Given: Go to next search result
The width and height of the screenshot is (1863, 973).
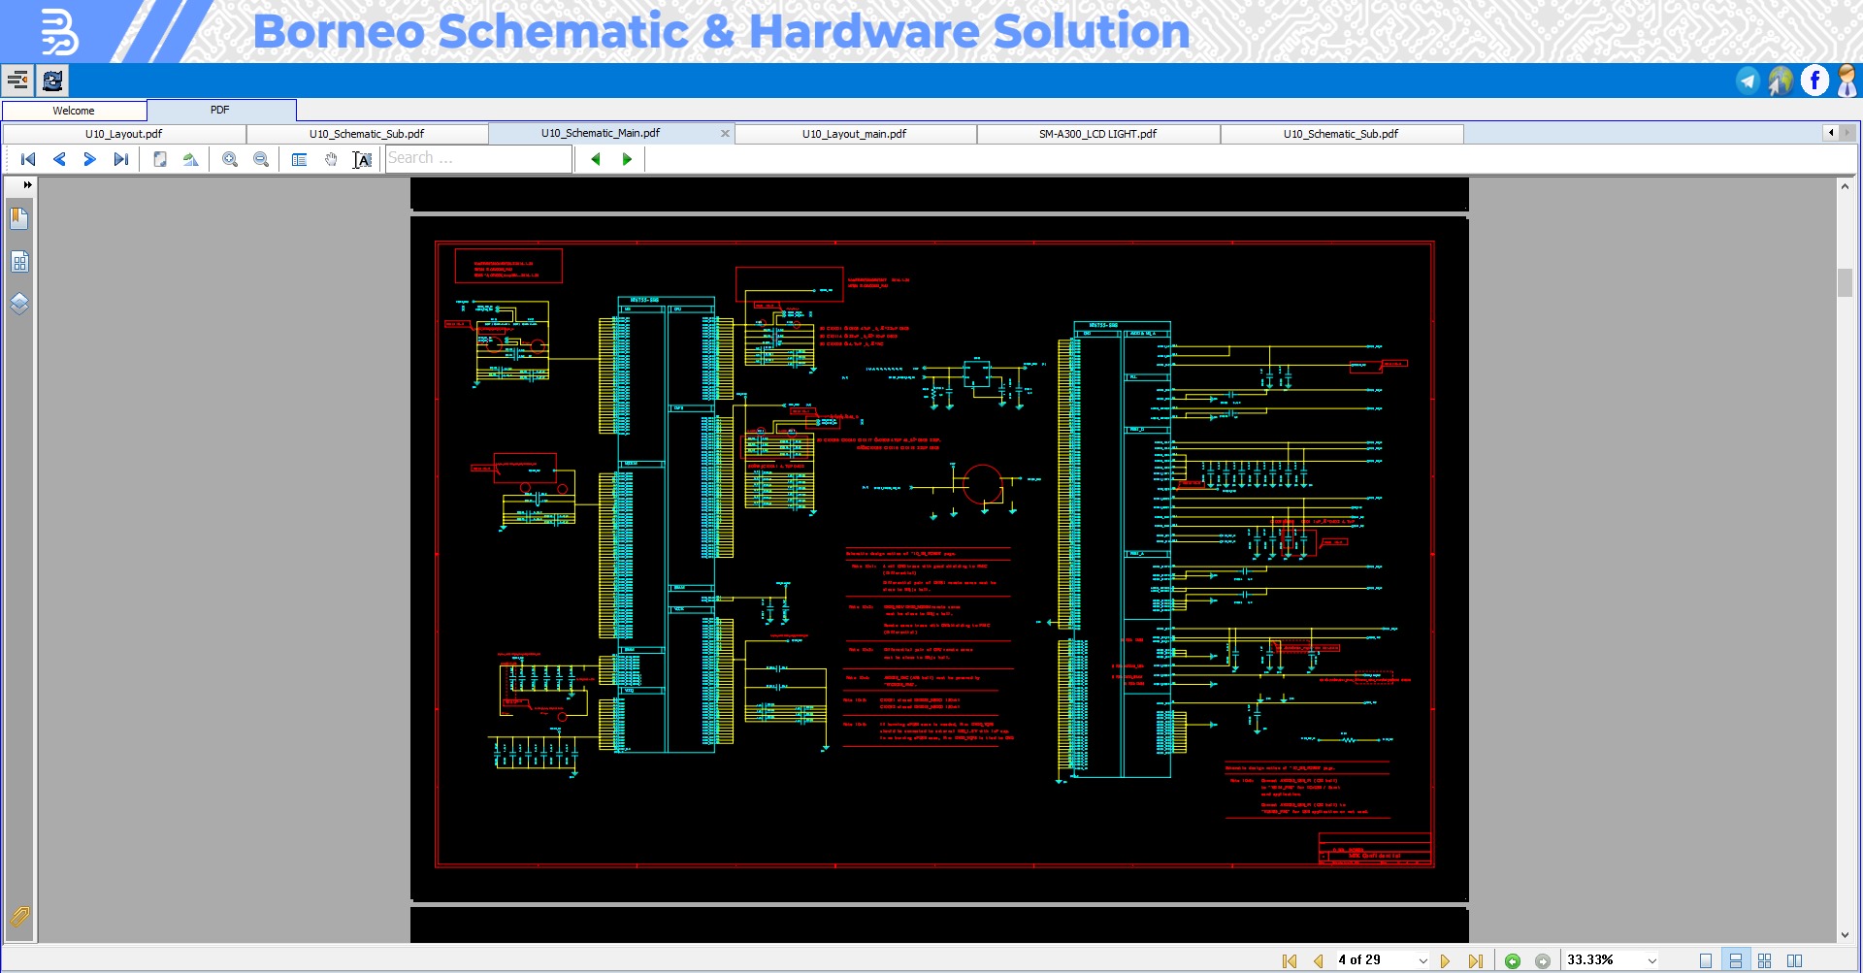Looking at the screenshot, I should (x=627, y=159).
